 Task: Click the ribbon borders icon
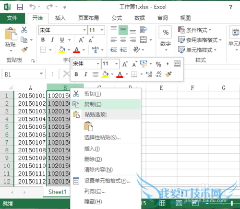43,49
